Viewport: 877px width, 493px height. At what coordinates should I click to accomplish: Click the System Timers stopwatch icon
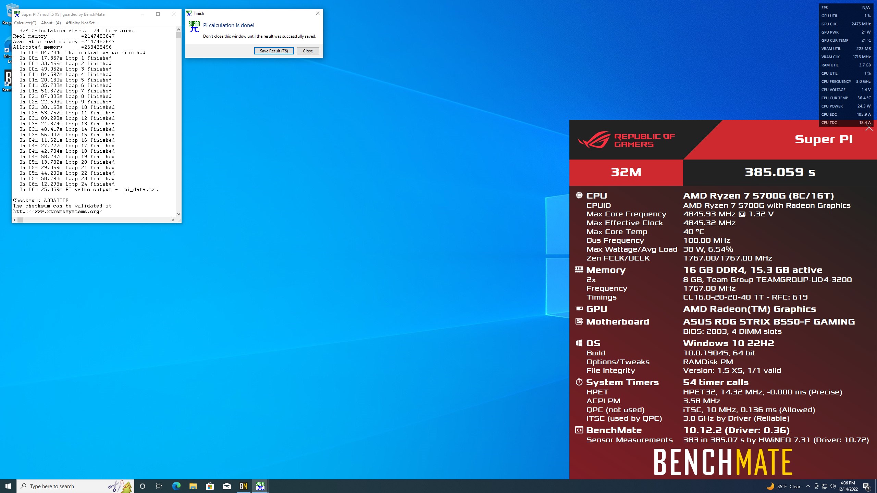[579, 382]
